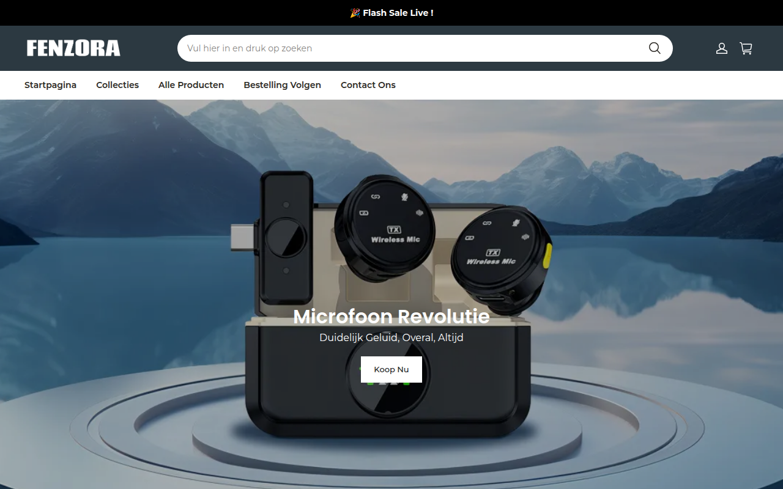Open Bestelling Volgen page

click(282, 85)
